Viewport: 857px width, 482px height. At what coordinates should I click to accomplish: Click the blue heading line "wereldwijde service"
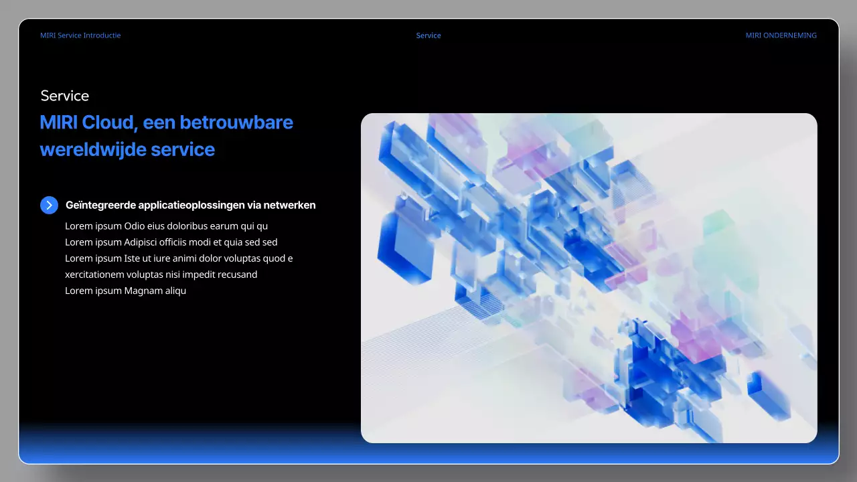point(127,149)
